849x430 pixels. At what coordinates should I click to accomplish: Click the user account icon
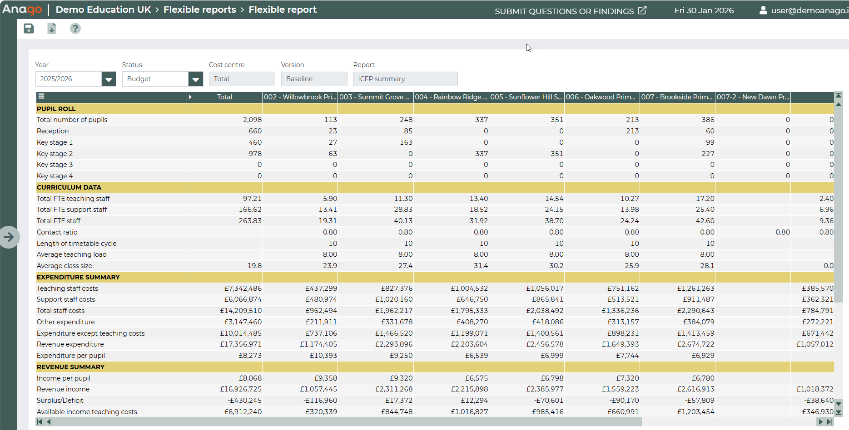(763, 10)
